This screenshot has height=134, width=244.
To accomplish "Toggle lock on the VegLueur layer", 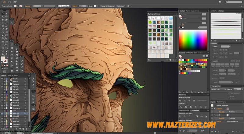I will tap(5, 92).
